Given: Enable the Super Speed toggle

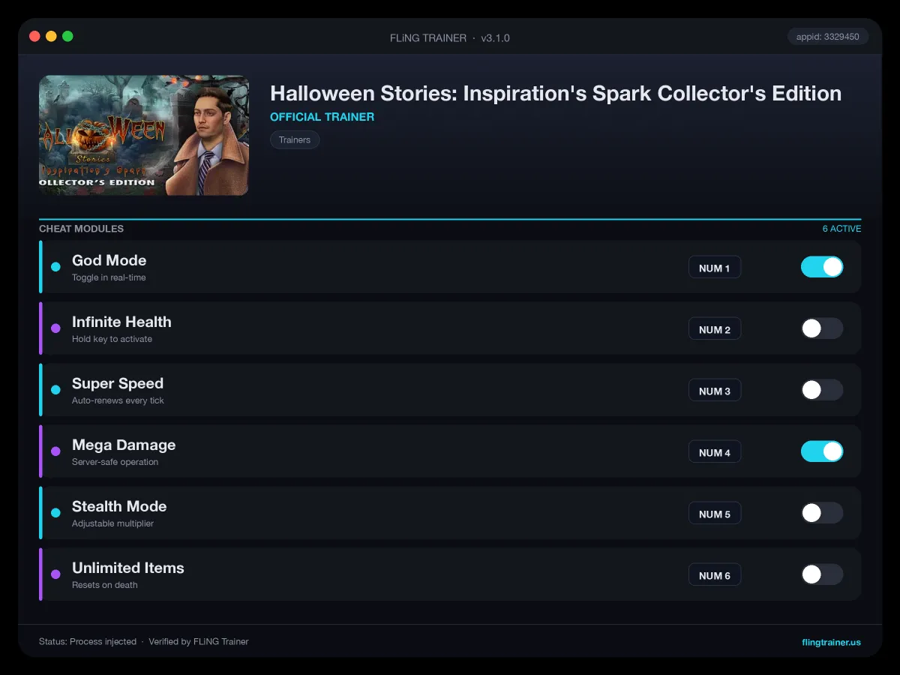Looking at the screenshot, I should [822, 390].
